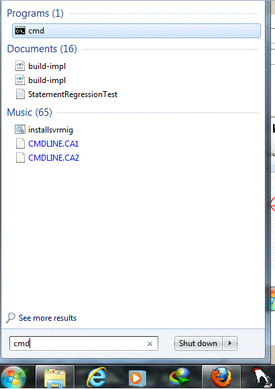Viewport: 275px width, 389px height.
Task: Click the magnifier icon beside See more results
Action: (11, 318)
